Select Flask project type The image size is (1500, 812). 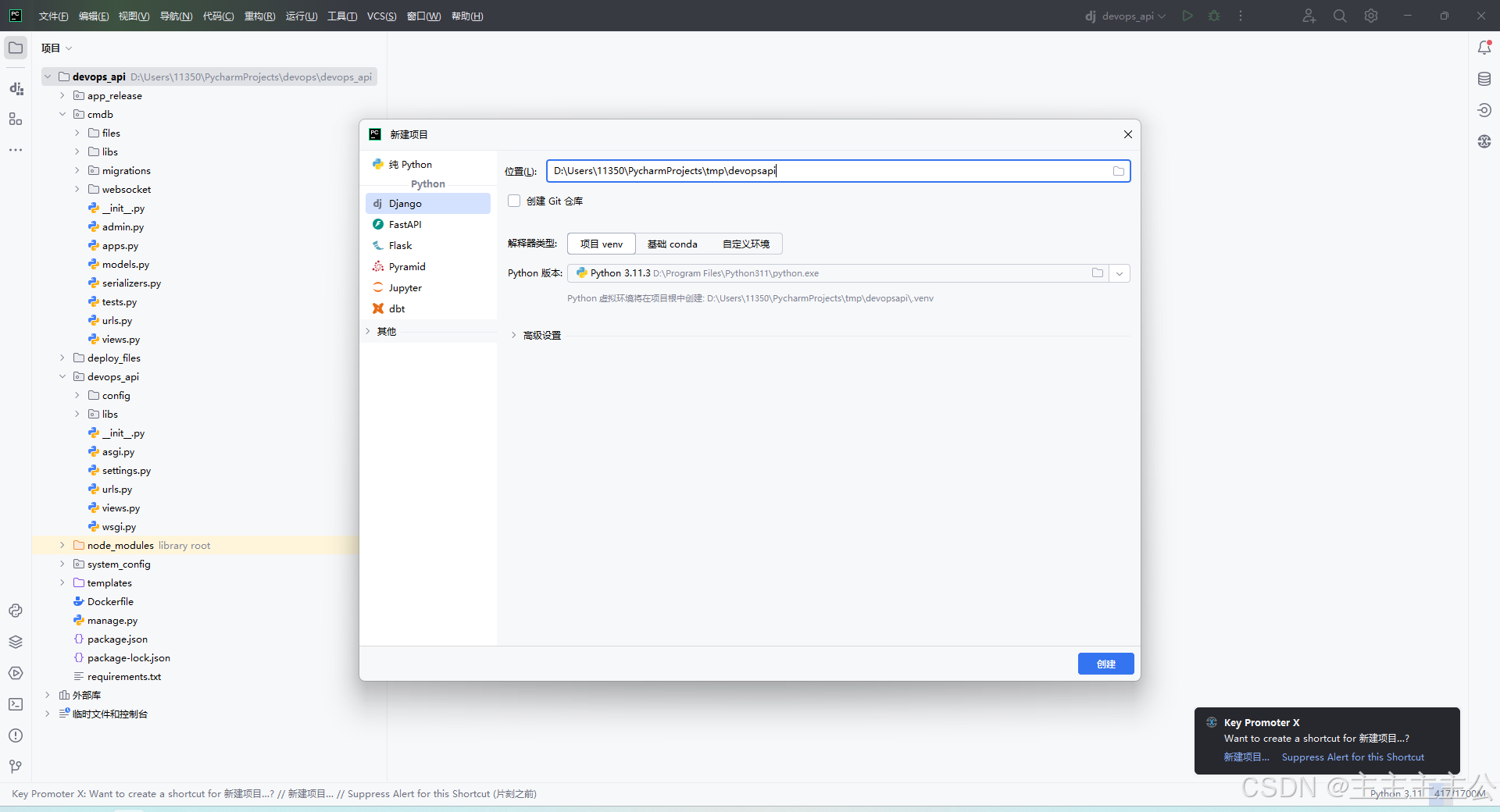[428, 245]
